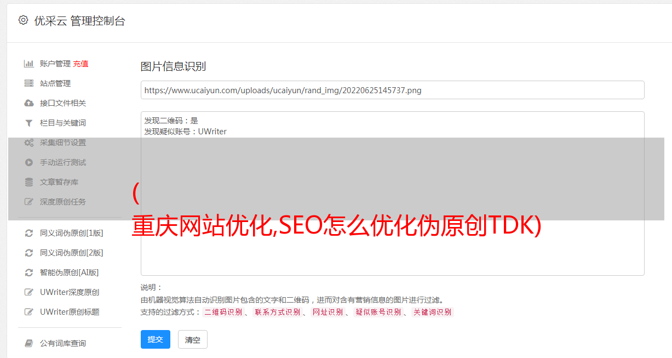Click the result line 发现疑似账号：UWriter
The height and width of the screenshot is (358, 672).
pyautogui.click(x=186, y=132)
